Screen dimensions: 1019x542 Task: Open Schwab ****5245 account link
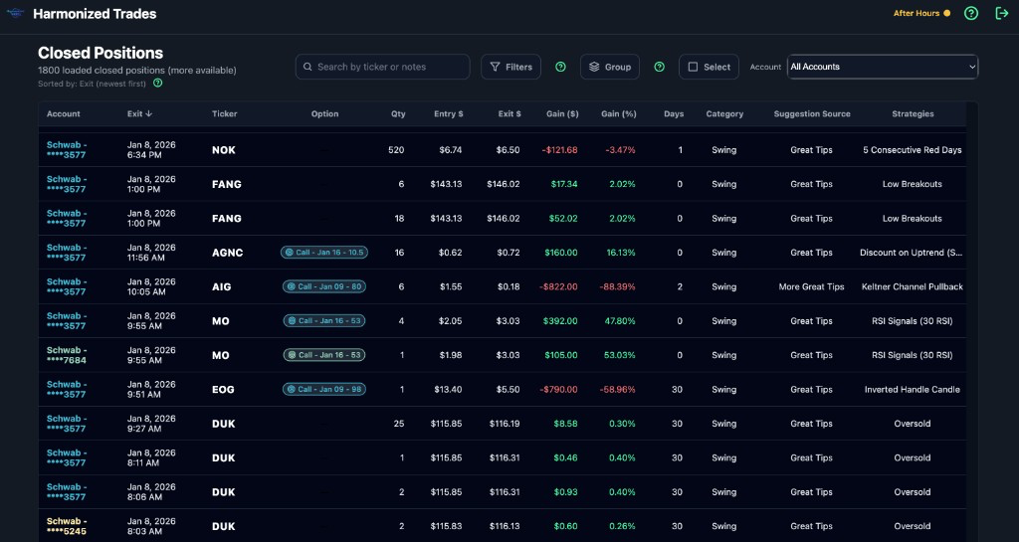tap(67, 526)
